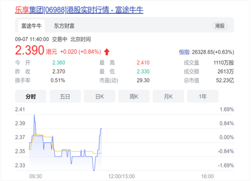Click the current price 2.390
251x181 pixels.
tap(30, 50)
